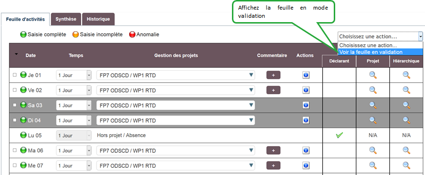Click the Date column sort arrow

point(16,54)
